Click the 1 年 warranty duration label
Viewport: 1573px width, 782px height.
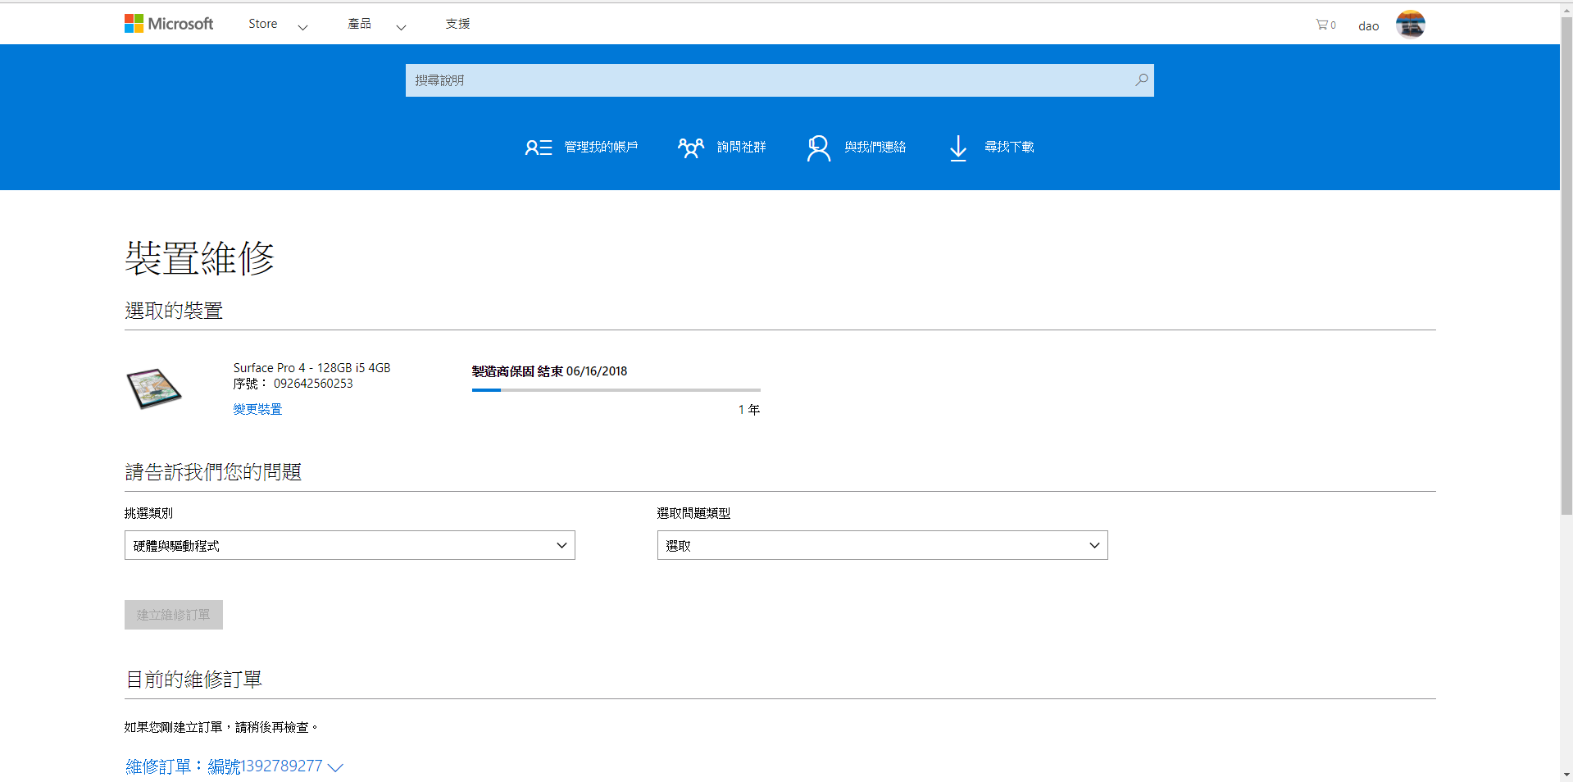click(749, 410)
